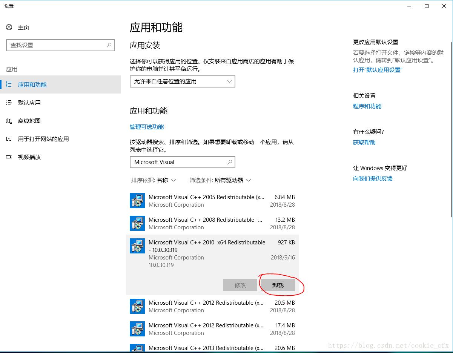Click the Microsoft Visual C++ 2005 app icon

click(137, 201)
